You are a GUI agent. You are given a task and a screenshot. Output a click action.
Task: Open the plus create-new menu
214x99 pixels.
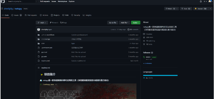205,1
